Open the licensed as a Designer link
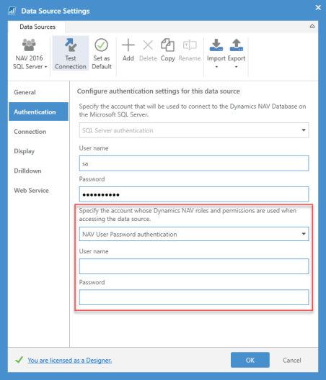The width and height of the screenshot is (326, 380). (x=70, y=361)
